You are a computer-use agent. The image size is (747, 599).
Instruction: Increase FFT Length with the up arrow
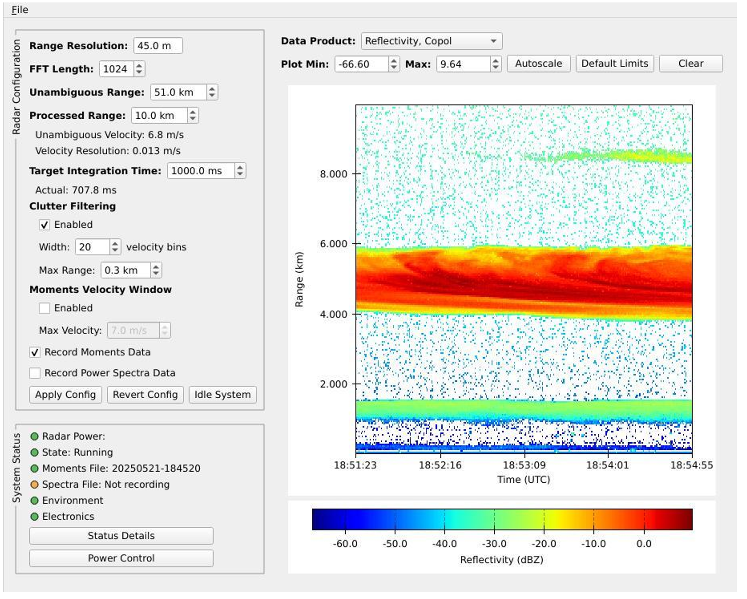click(139, 66)
